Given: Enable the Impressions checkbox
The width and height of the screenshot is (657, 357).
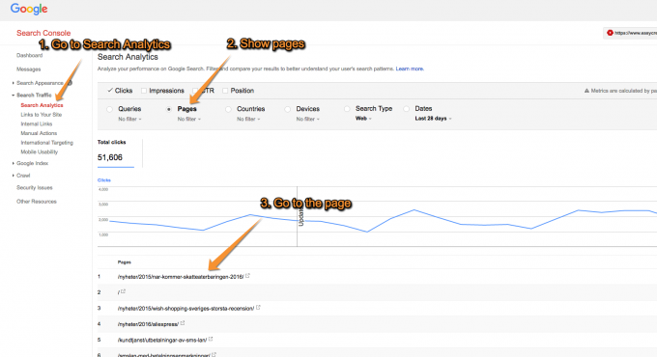Looking at the screenshot, I should coord(144,91).
